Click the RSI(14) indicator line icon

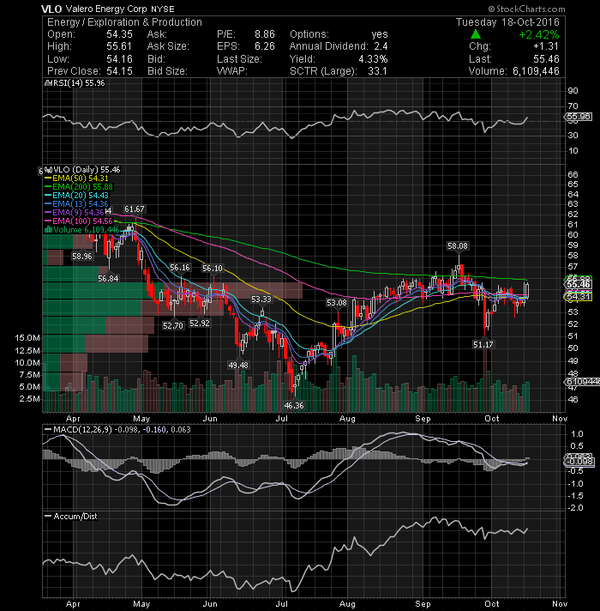point(48,83)
